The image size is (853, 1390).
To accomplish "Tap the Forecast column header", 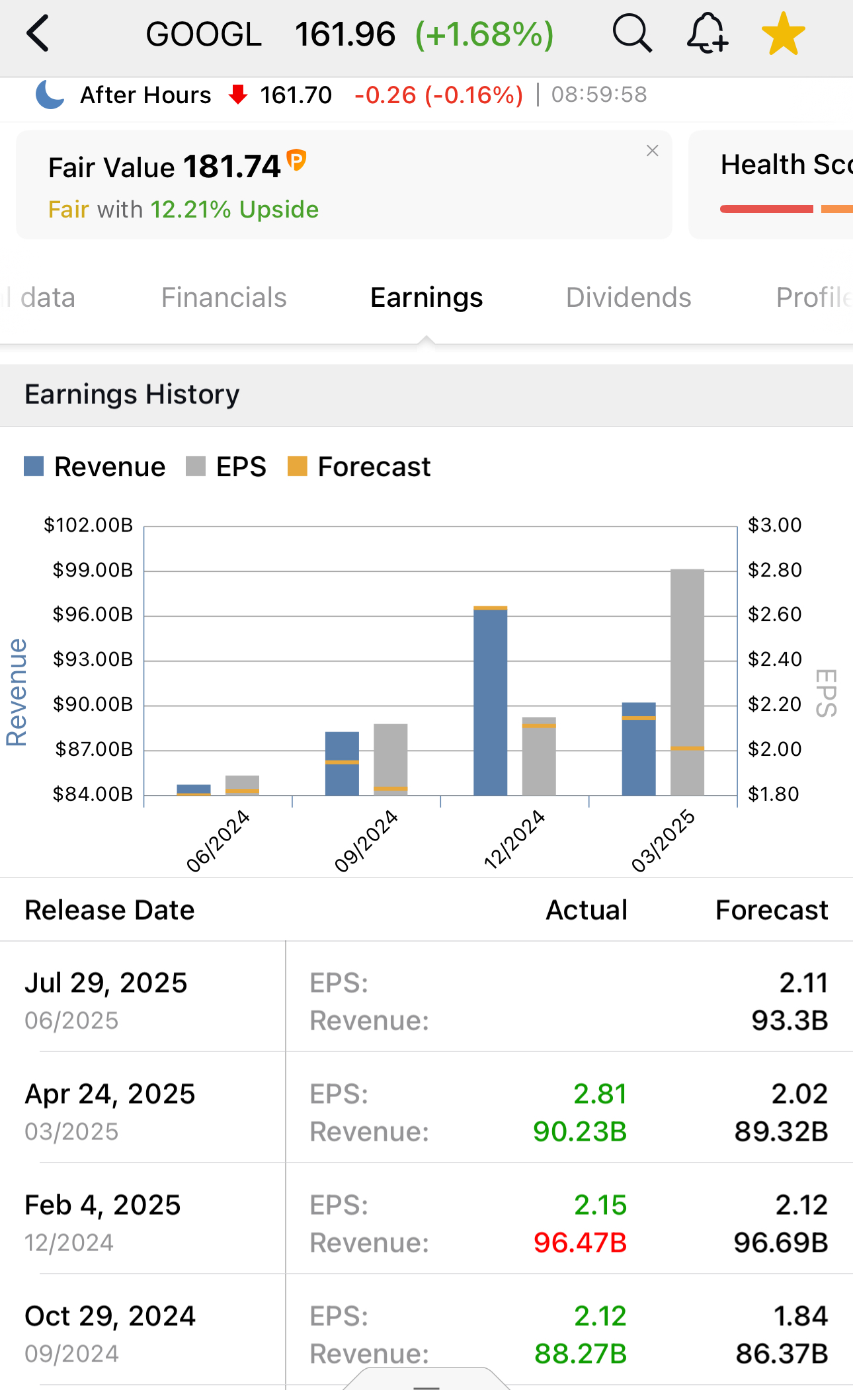I will [x=772, y=910].
